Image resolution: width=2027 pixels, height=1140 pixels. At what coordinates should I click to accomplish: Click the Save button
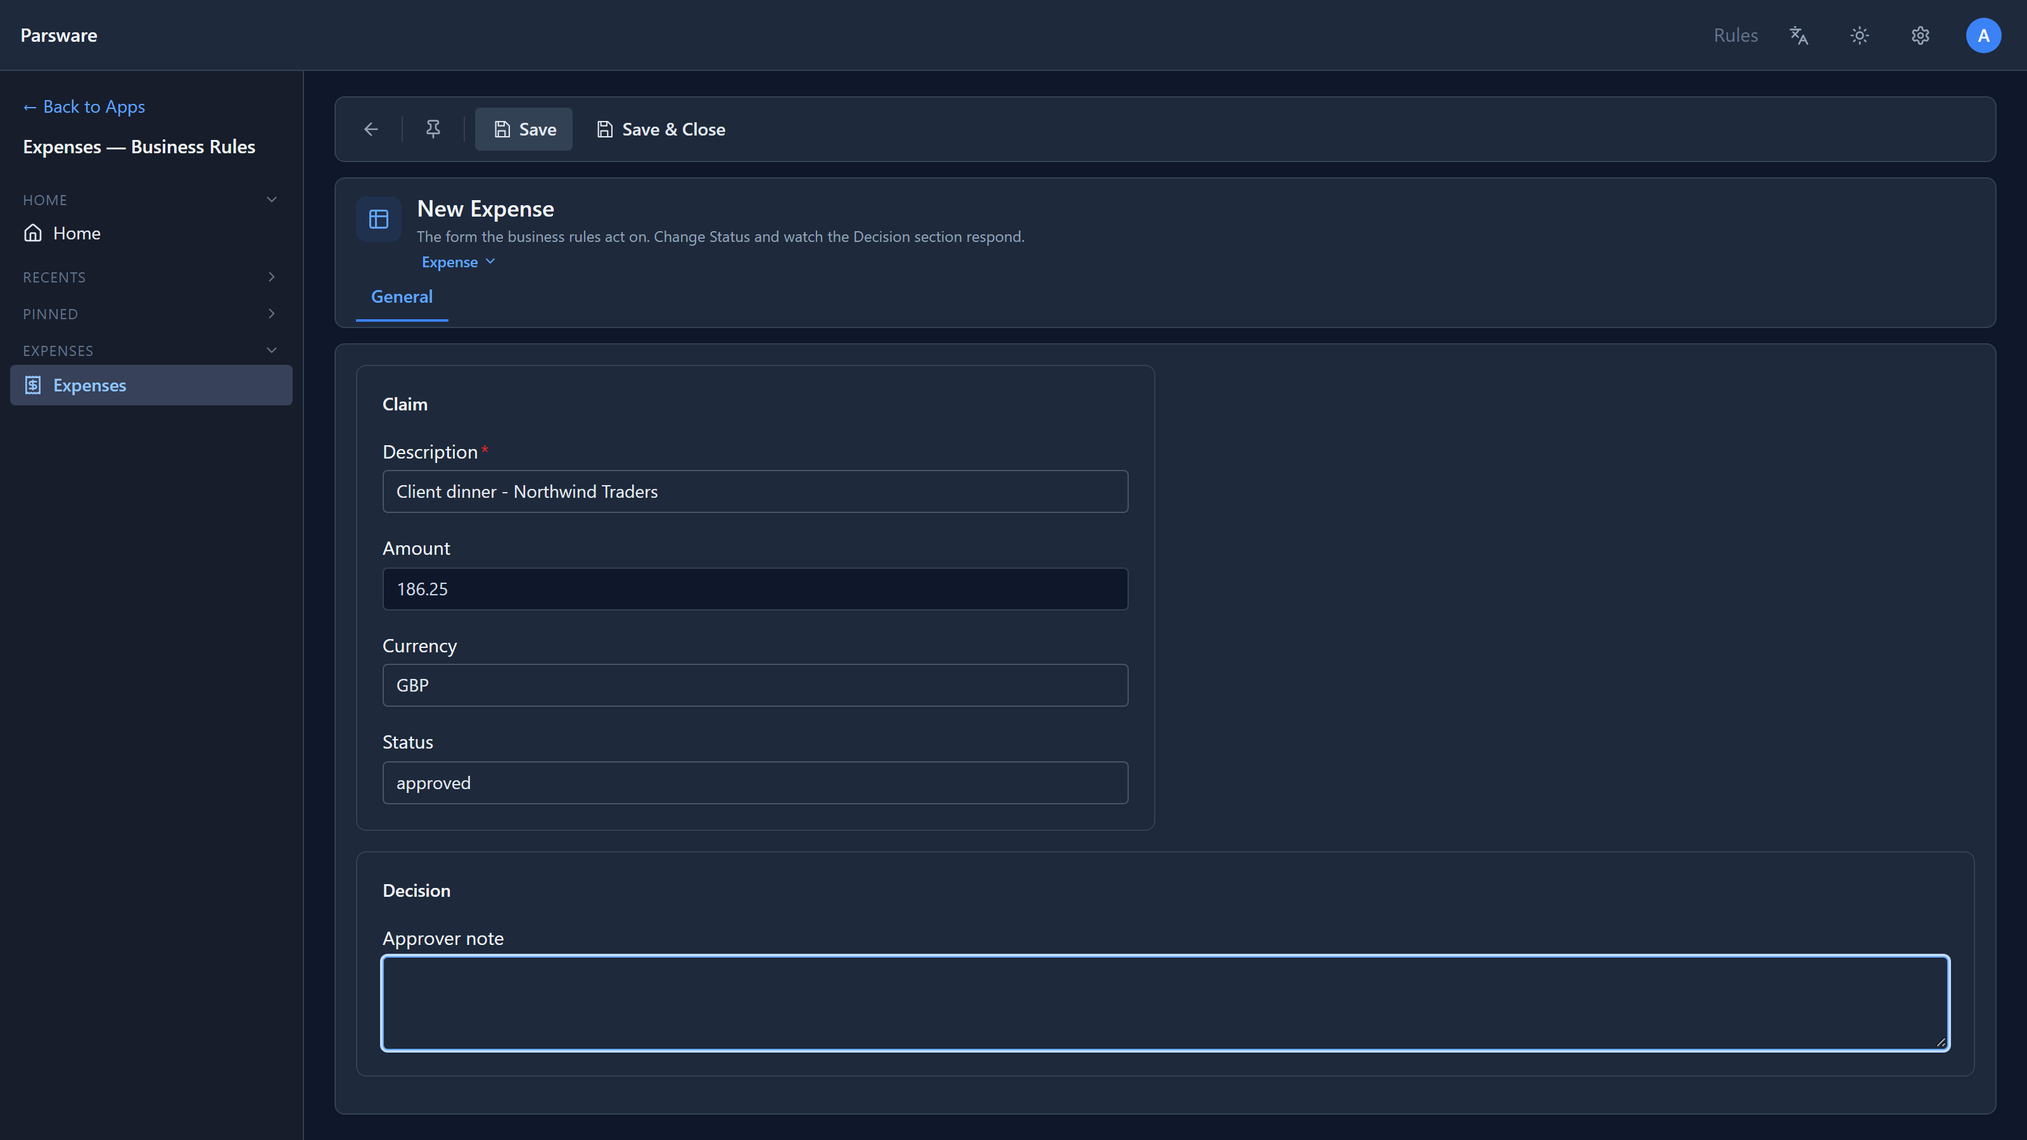(x=523, y=129)
